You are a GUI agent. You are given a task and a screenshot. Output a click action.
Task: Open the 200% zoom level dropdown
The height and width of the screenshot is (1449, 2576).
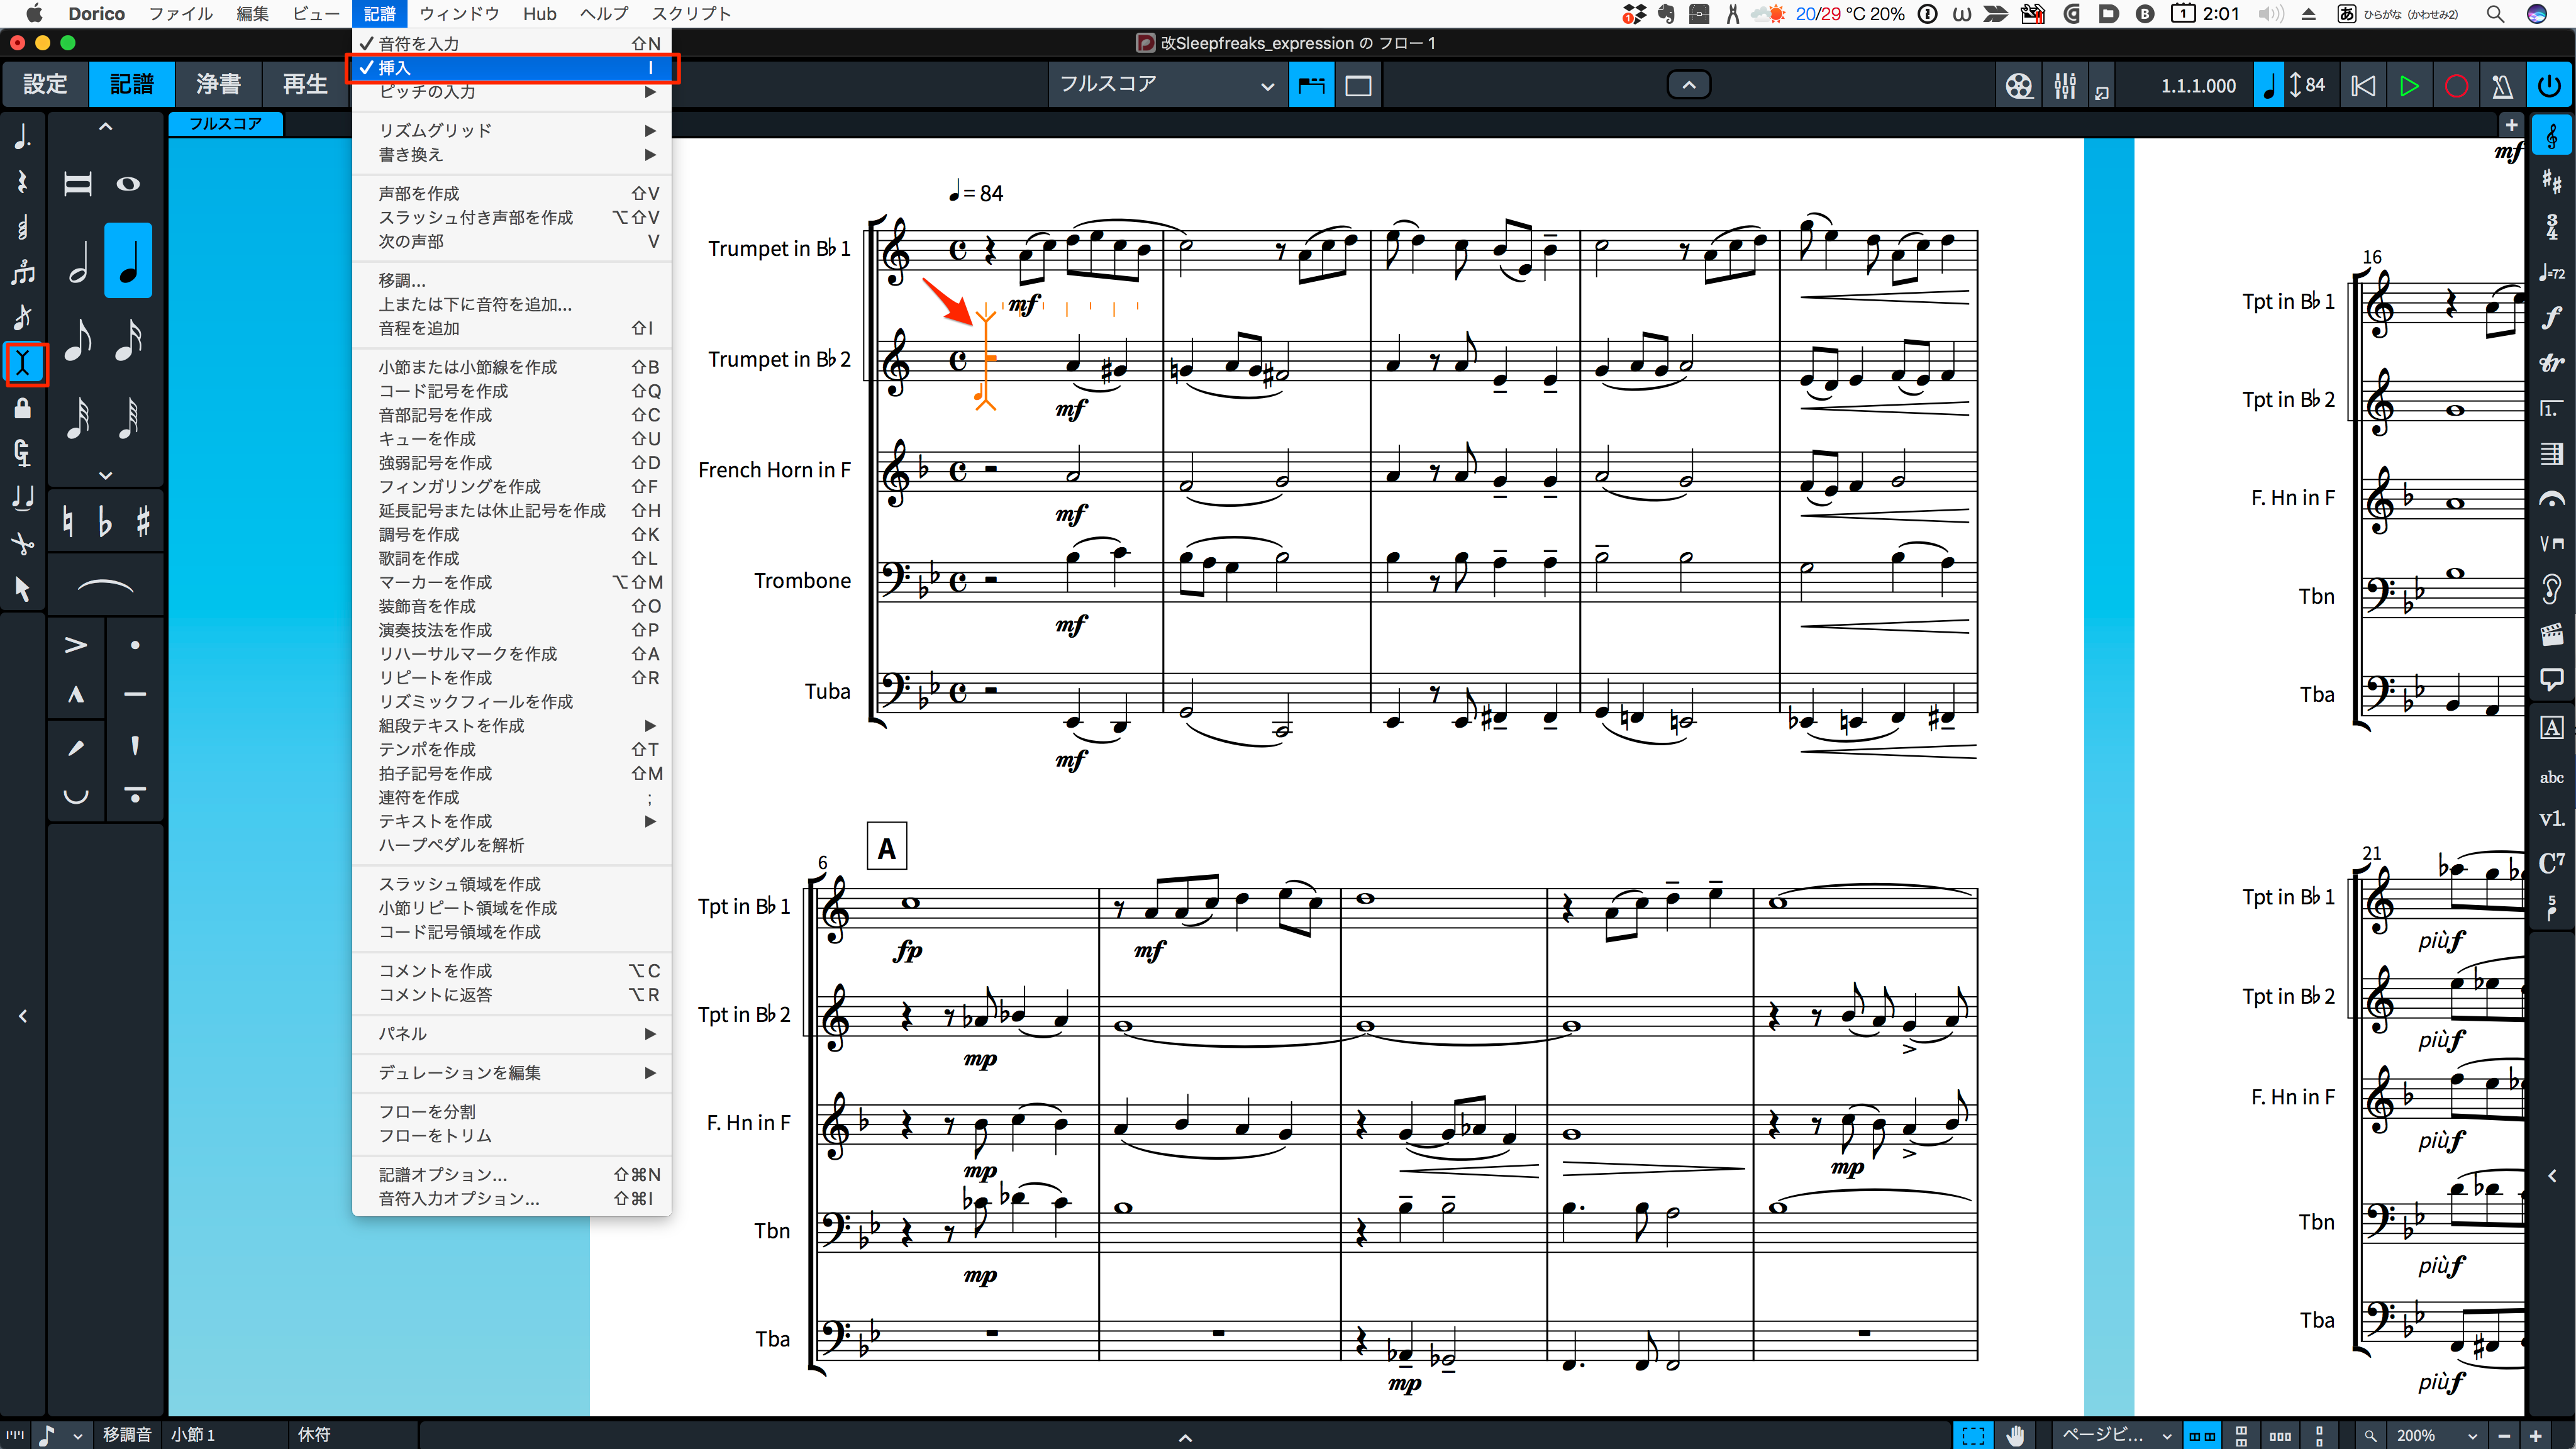click(x=2437, y=1435)
